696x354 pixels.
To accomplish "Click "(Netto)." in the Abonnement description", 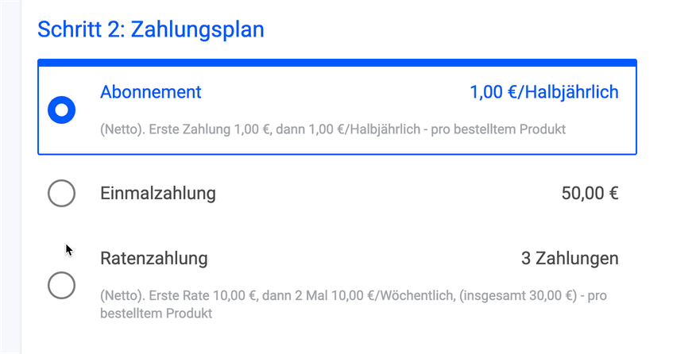I will pos(122,129).
